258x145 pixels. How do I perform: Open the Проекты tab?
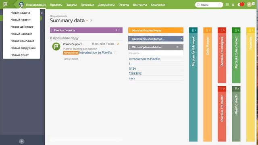(56, 5)
